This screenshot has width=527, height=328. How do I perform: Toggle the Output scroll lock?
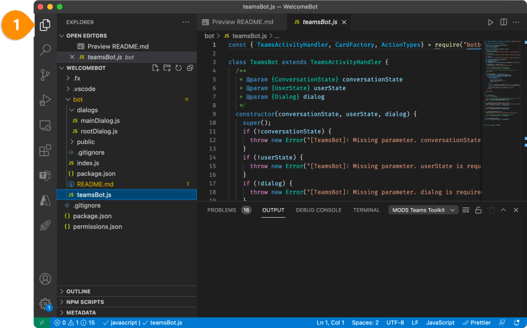(x=478, y=210)
